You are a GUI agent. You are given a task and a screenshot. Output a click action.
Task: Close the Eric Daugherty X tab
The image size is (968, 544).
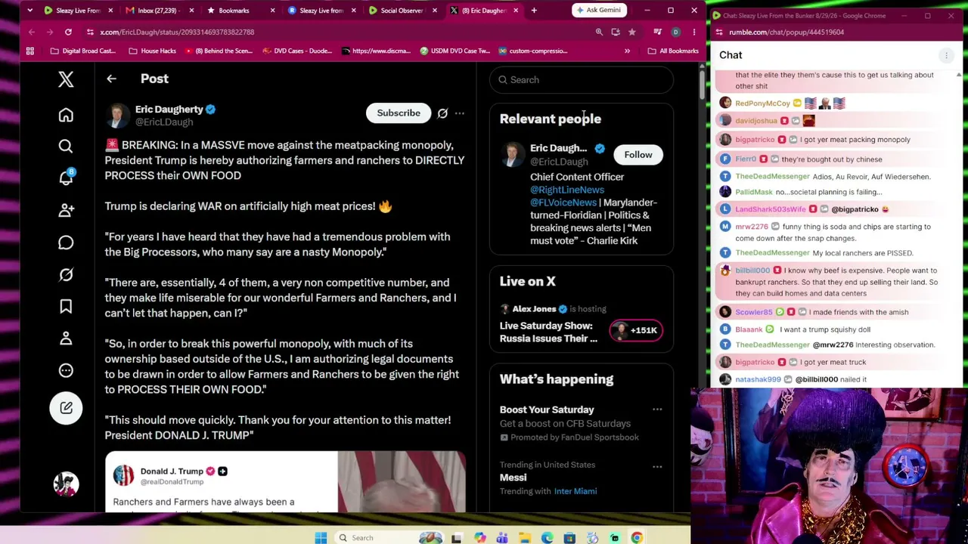coord(516,11)
